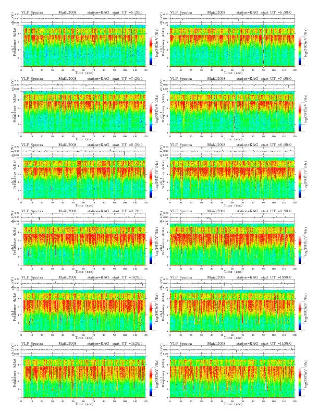Select the spectrogram starting at UT 9:20:0
319x413 pixels.
[x=83, y=245]
